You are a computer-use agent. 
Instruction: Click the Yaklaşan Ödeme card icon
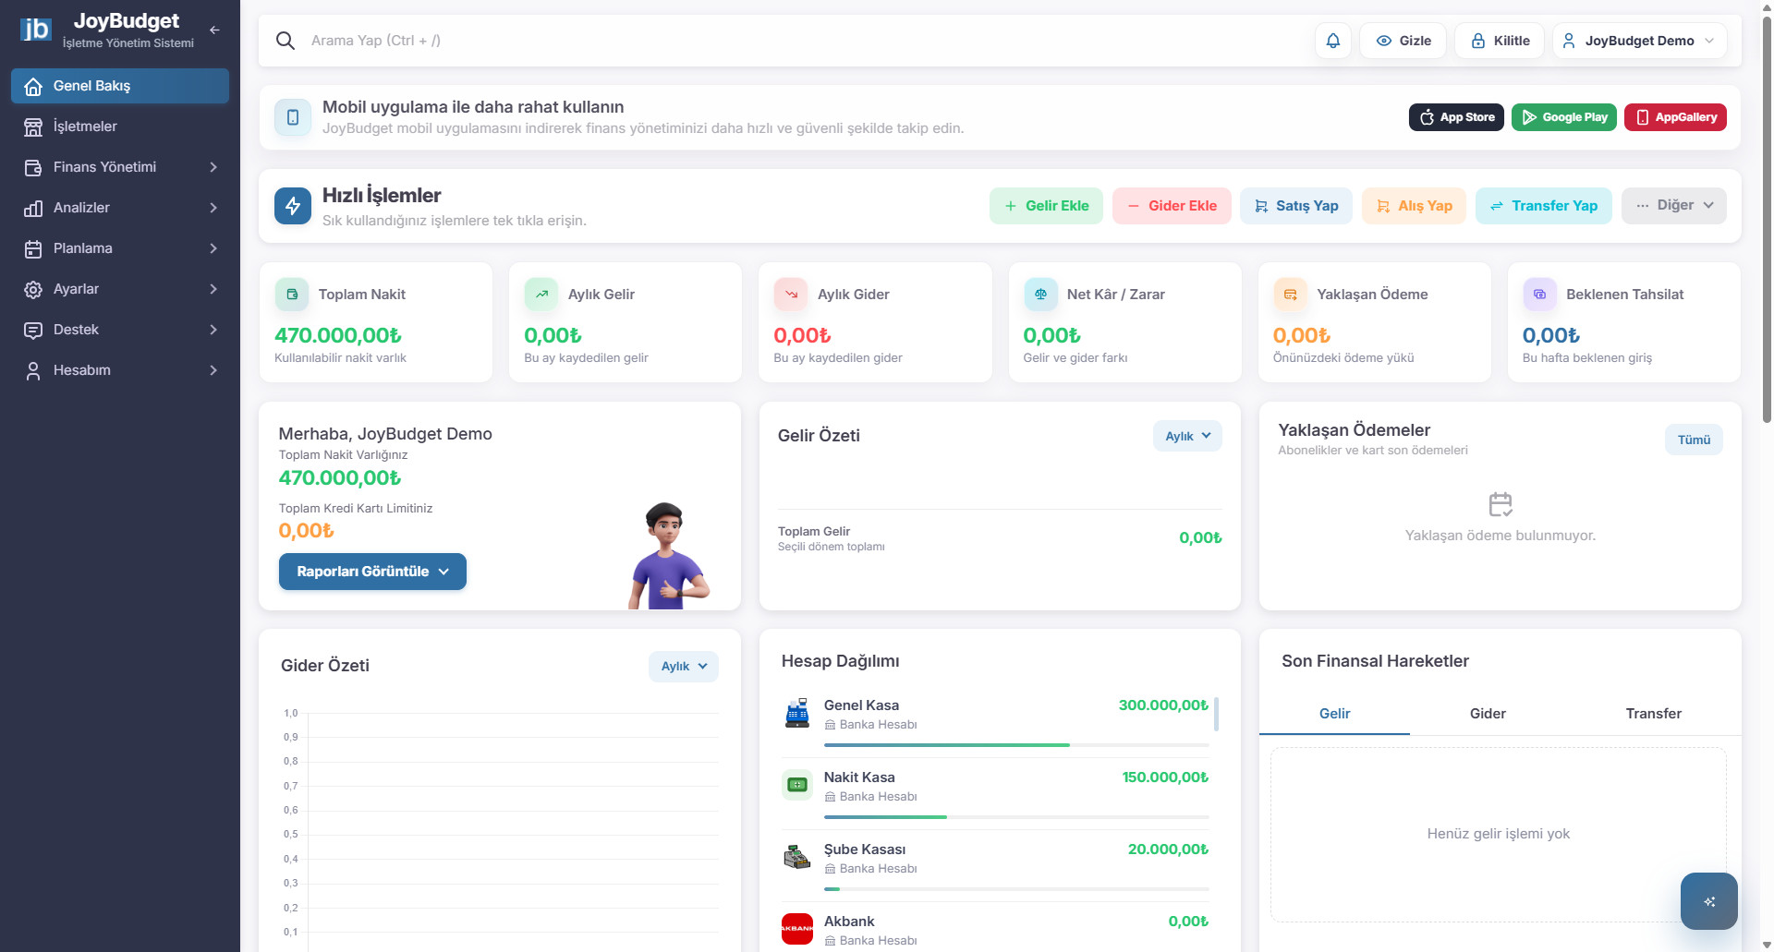(x=1290, y=295)
